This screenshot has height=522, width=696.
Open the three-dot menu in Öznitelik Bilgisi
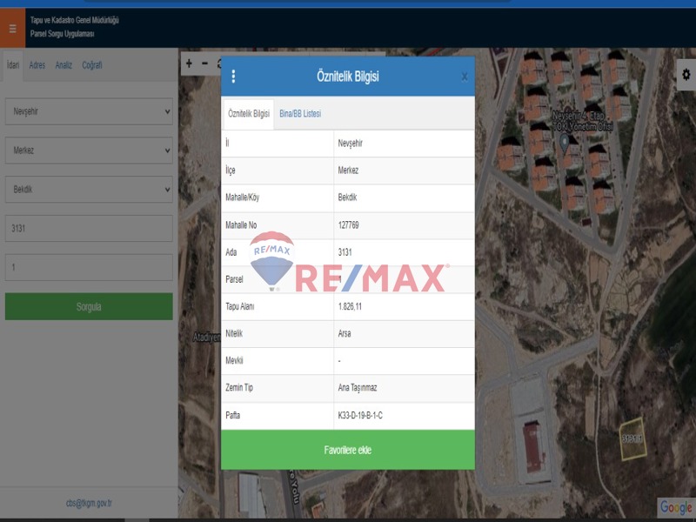[x=233, y=77]
